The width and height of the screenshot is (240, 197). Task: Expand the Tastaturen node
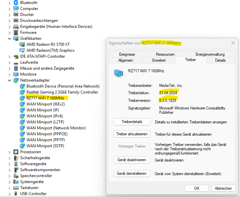pyautogui.click(x=10, y=188)
